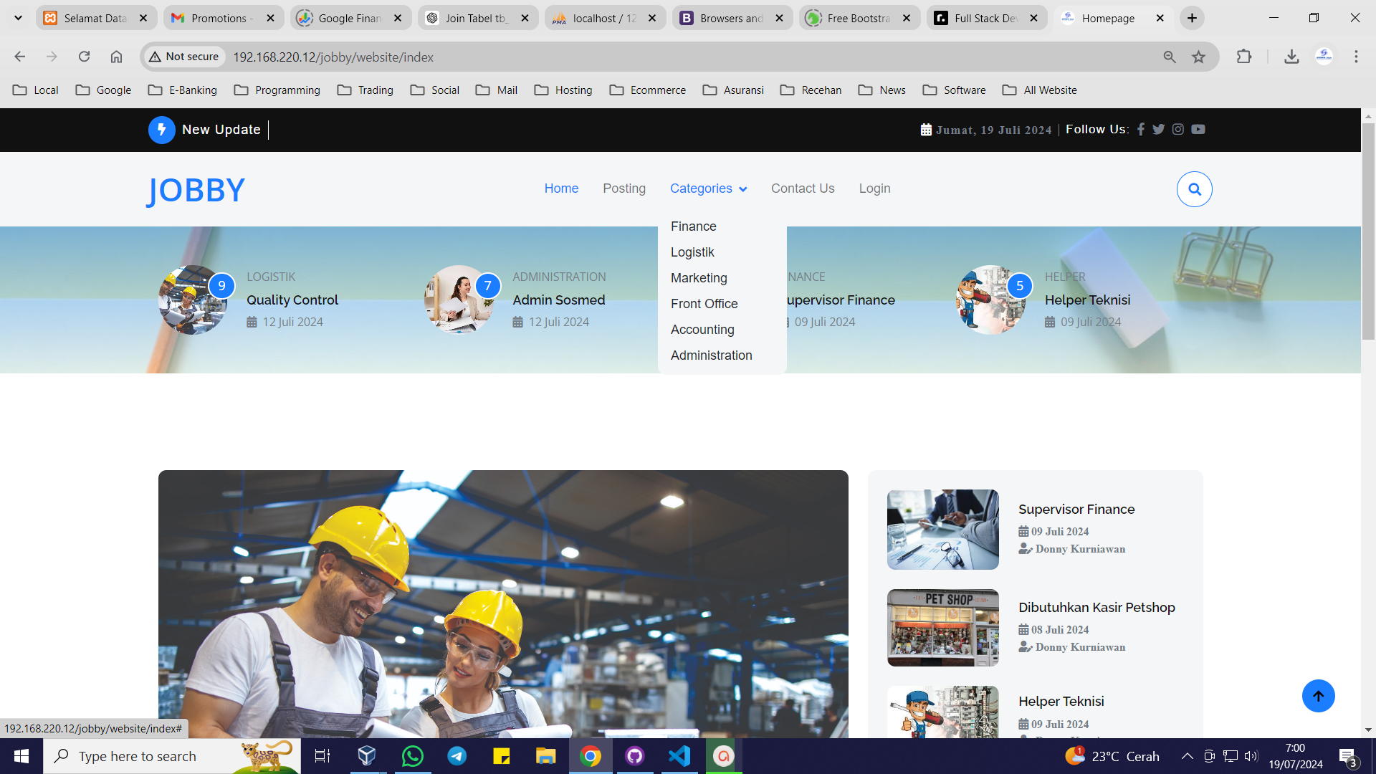Select the Administration category entry
1376x774 pixels.
pos(711,355)
